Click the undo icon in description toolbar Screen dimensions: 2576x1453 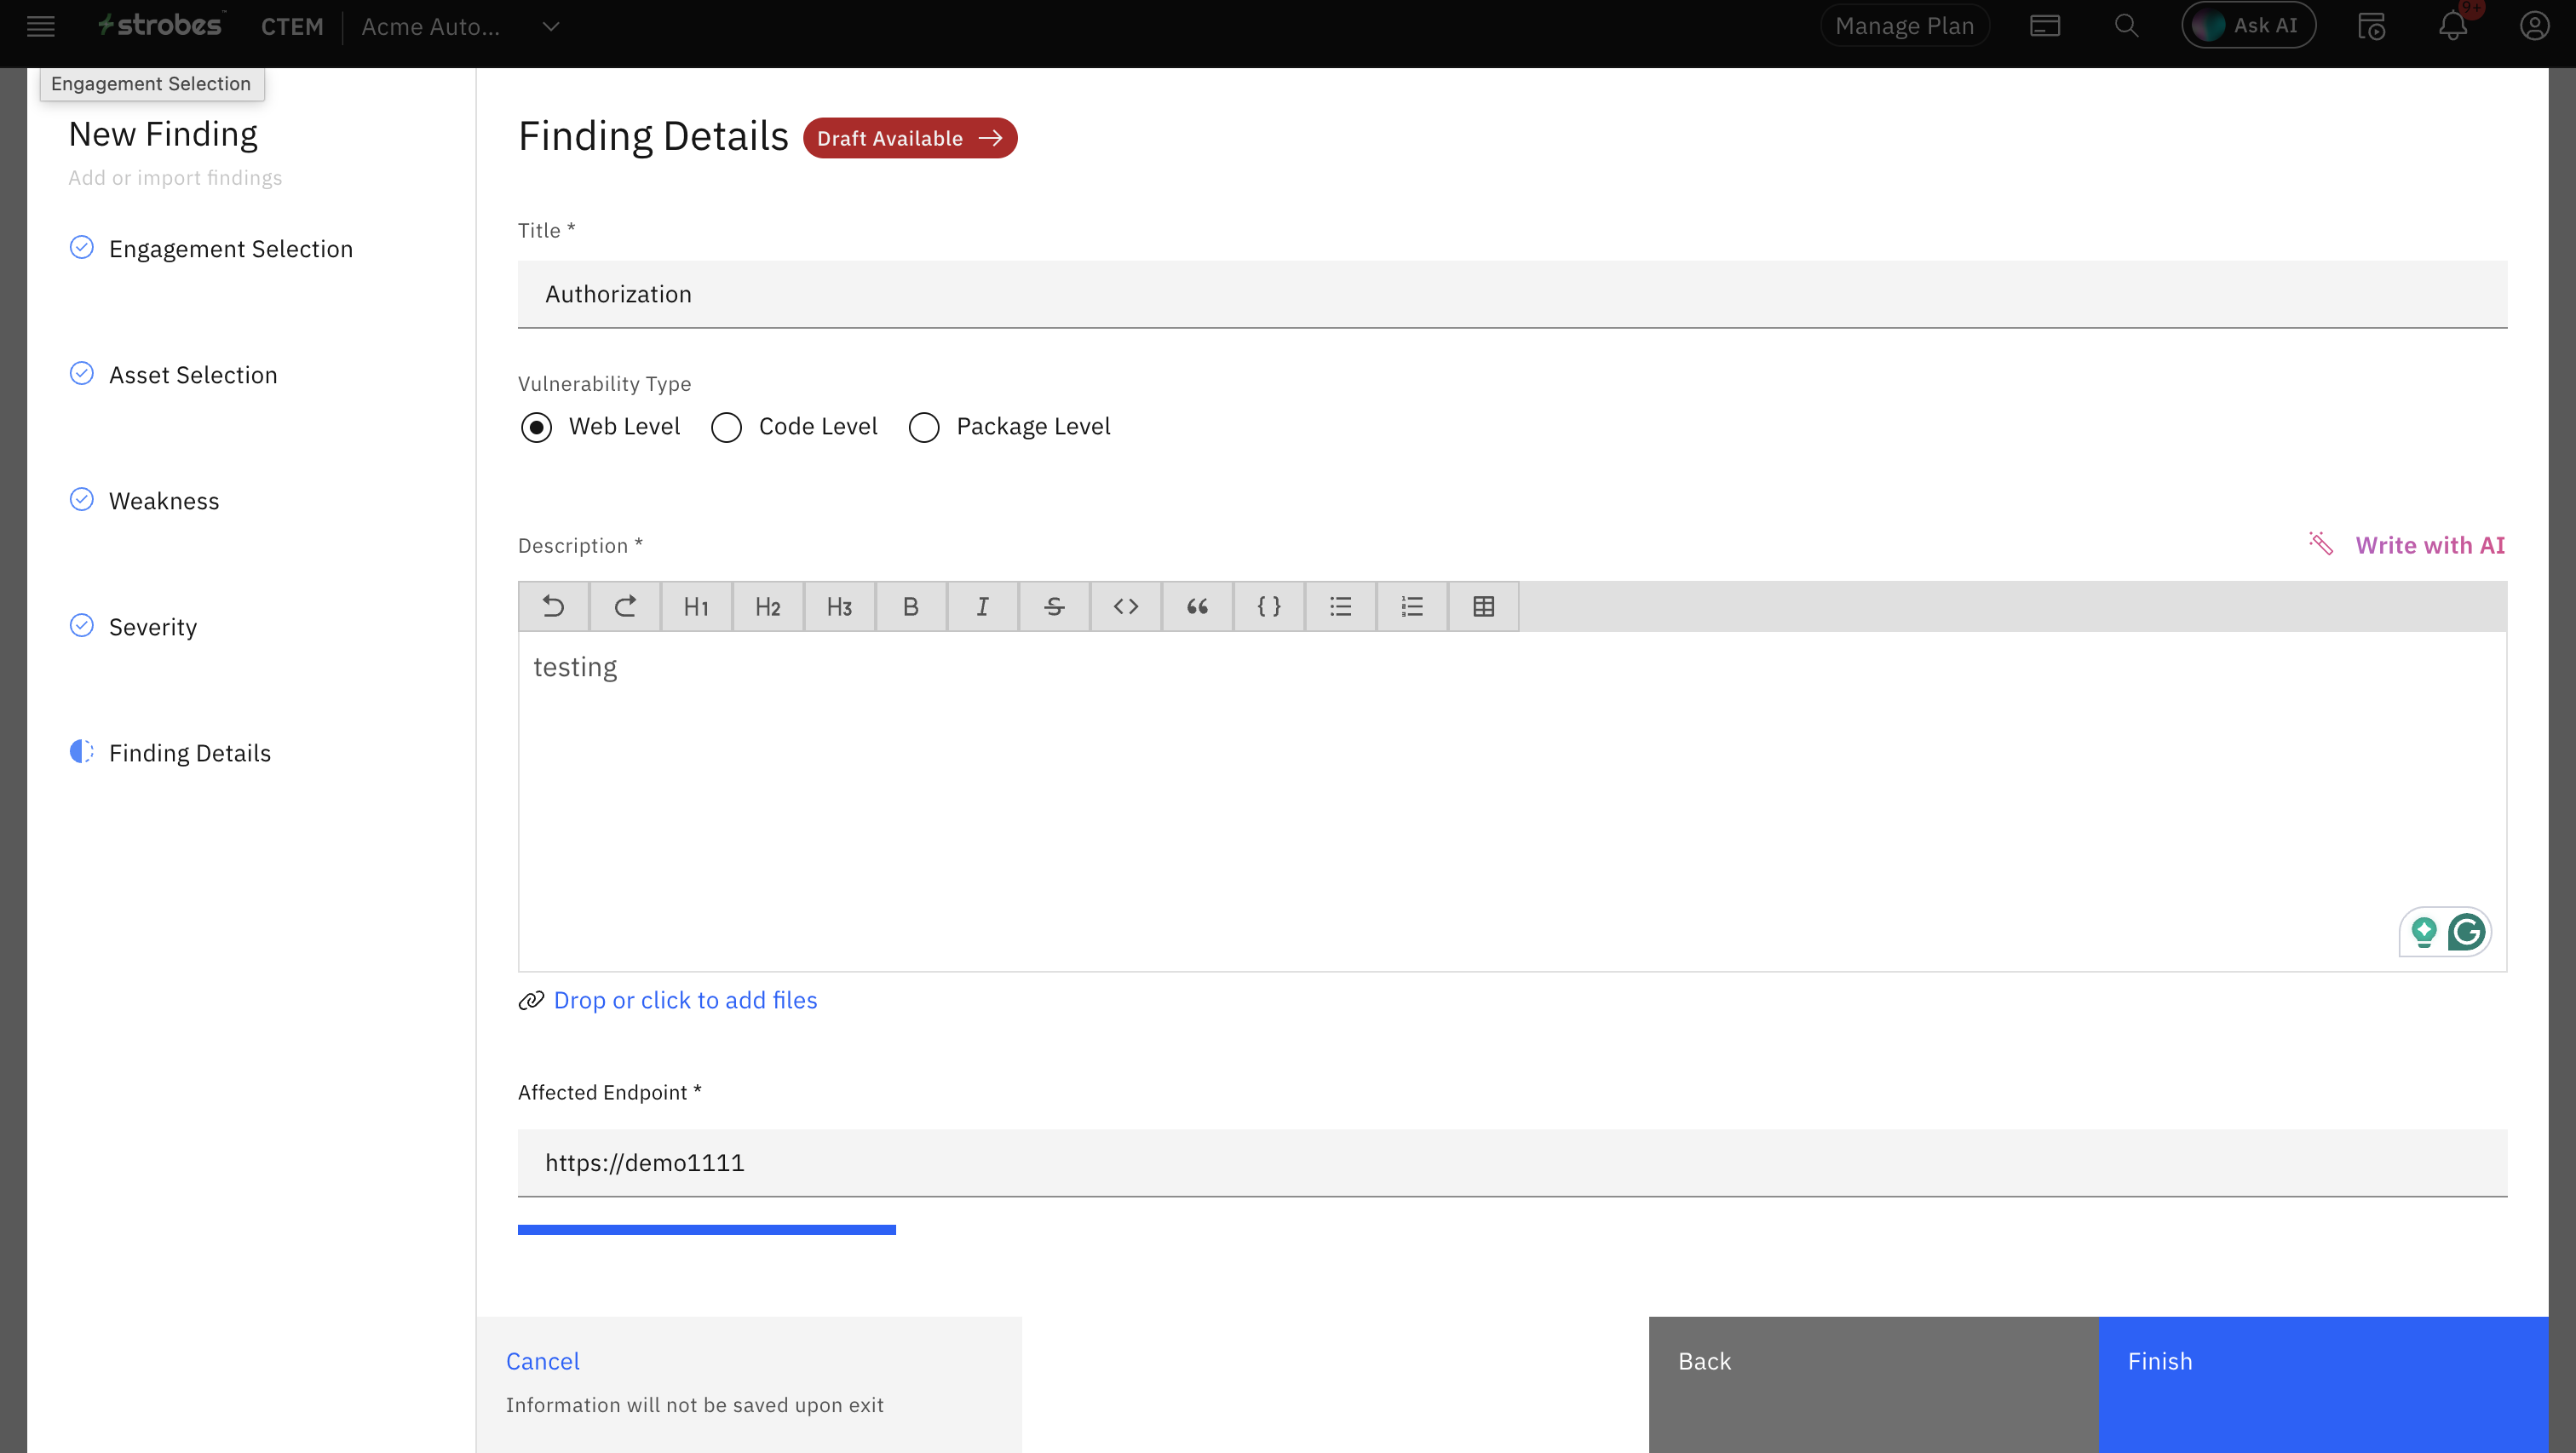[553, 606]
